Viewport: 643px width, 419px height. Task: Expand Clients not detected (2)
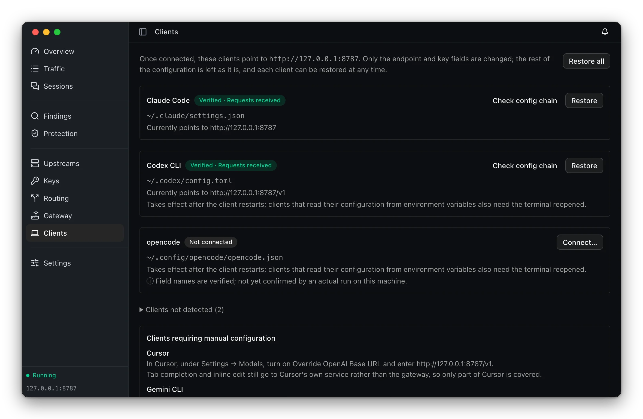coord(182,310)
